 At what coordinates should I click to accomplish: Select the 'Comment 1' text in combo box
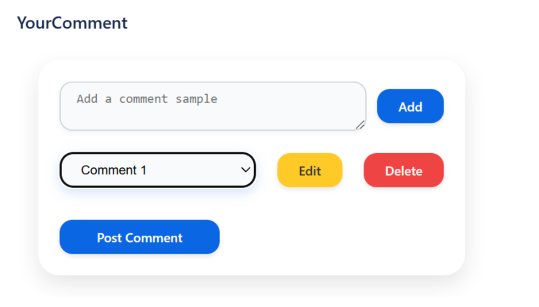[x=114, y=170]
